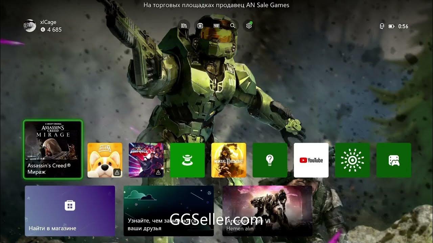Image resolution: width=433 pixels, height=243 pixels.
Task: Open the green lightbulb tips tile
Action: [x=270, y=160]
